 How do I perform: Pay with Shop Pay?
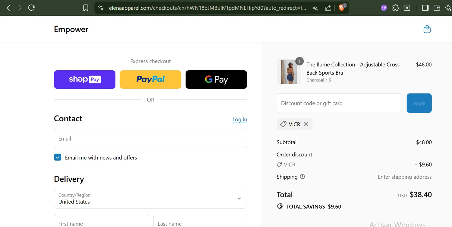tap(85, 79)
